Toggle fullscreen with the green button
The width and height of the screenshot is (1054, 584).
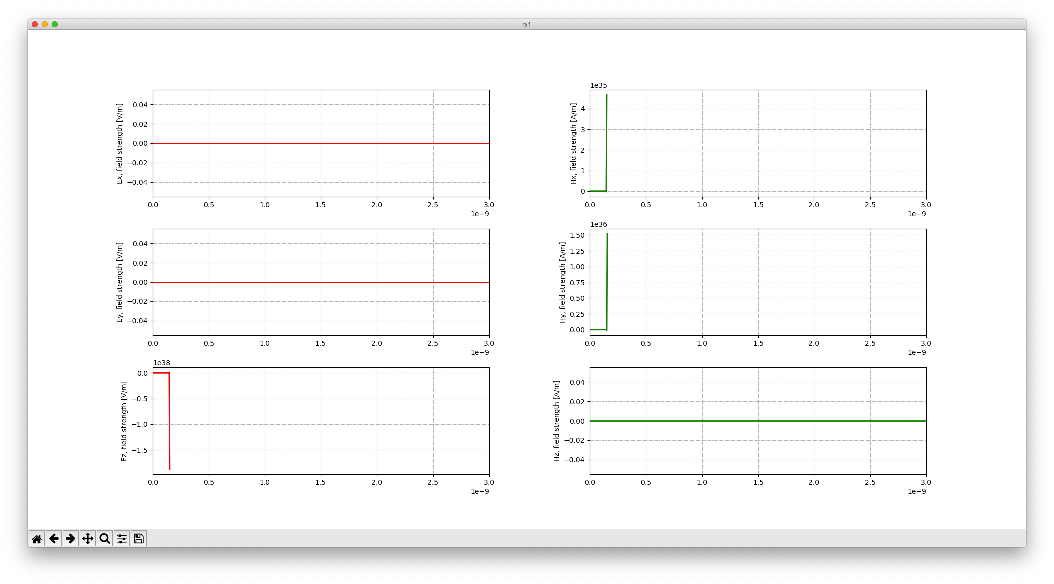pos(55,23)
